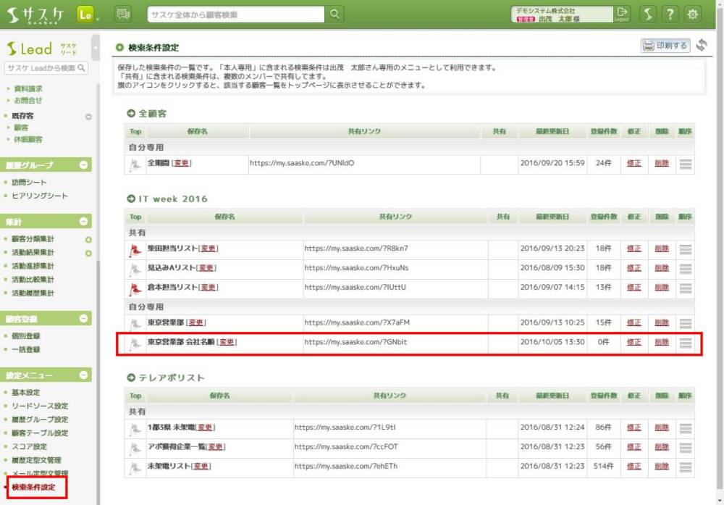The width and height of the screenshot is (724, 505).
Task: Toggle the red flag for 柴田担当リスト
Action: point(134,249)
